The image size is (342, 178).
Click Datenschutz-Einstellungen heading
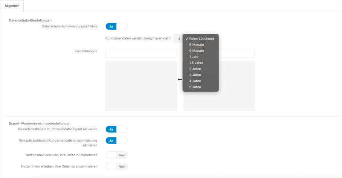pos(30,20)
